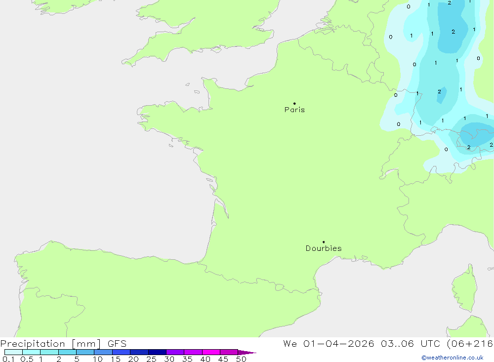494x362 pixels.
Task: Click the lightest 0.1 legend color swatch
Action: tap(13, 352)
